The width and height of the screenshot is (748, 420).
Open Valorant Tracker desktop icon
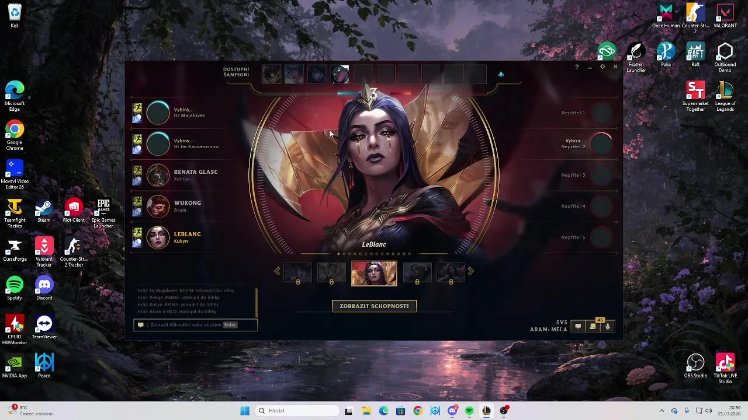[x=44, y=253]
